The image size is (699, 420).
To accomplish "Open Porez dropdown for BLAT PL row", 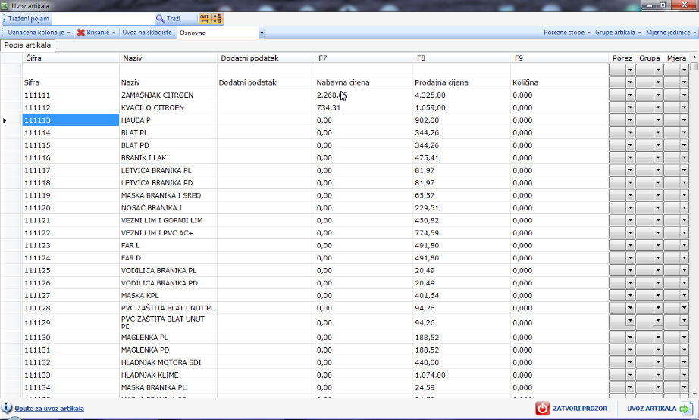I will pyautogui.click(x=630, y=132).
